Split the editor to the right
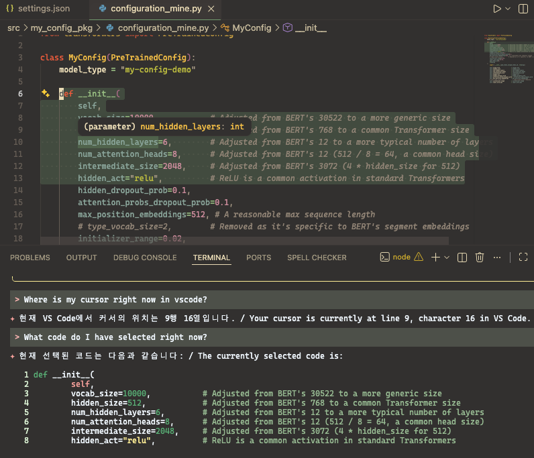534x458 pixels. (x=523, y=9)
